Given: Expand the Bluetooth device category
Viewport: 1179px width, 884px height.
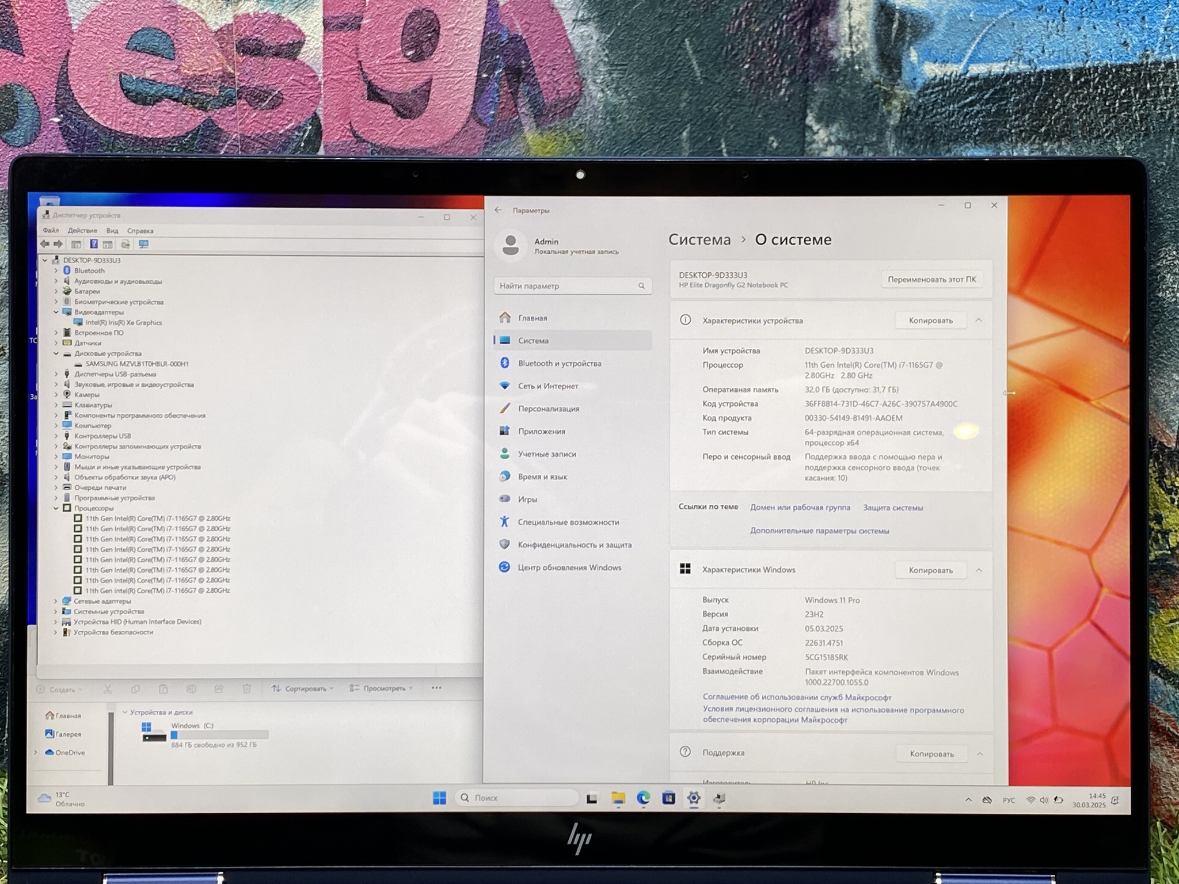Looking at the screenshot, I should (x=56, y=270).
